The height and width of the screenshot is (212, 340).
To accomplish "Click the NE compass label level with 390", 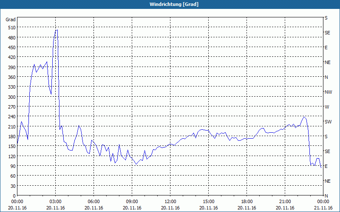I will tap(327, 62).
